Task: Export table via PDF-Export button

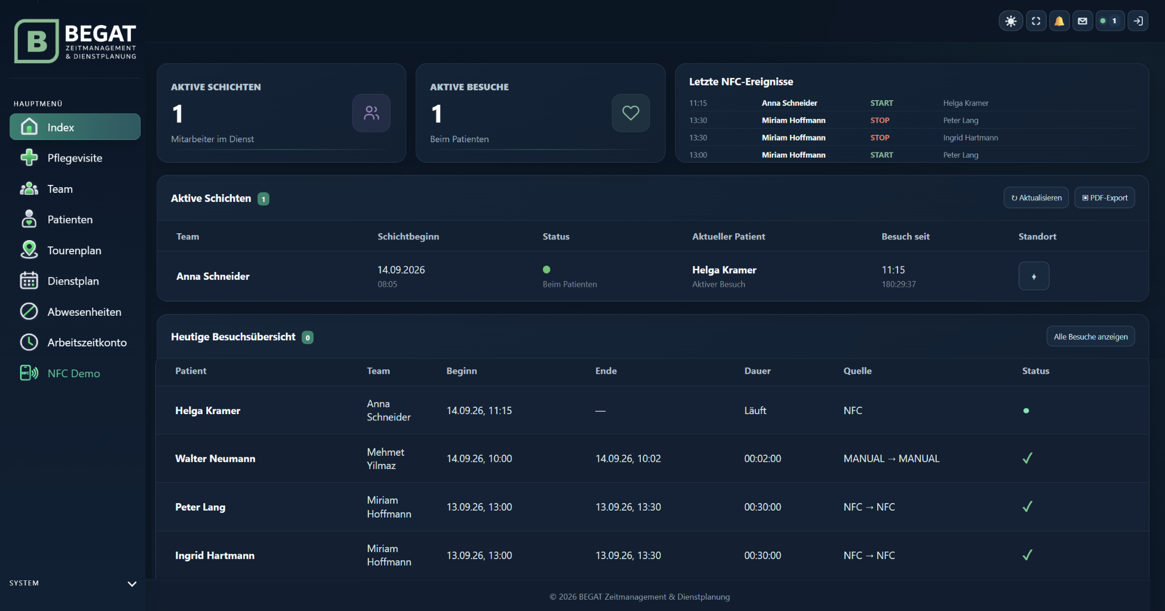Action: 1104,197
